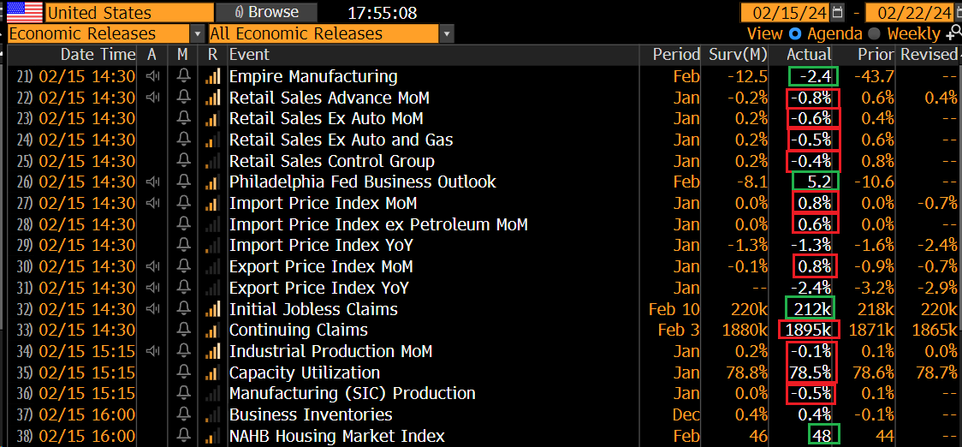Image resolution: width=962 pixels, height=447 pixels.
Task: Click the alert bell for Continuing Claims
Action: click(183, 331)
